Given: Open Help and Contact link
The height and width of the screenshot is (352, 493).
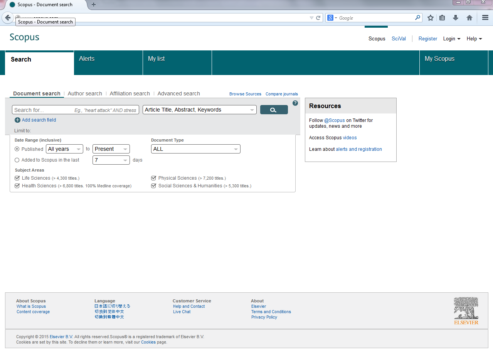Looking at the screenshot, I should point(189,306).
